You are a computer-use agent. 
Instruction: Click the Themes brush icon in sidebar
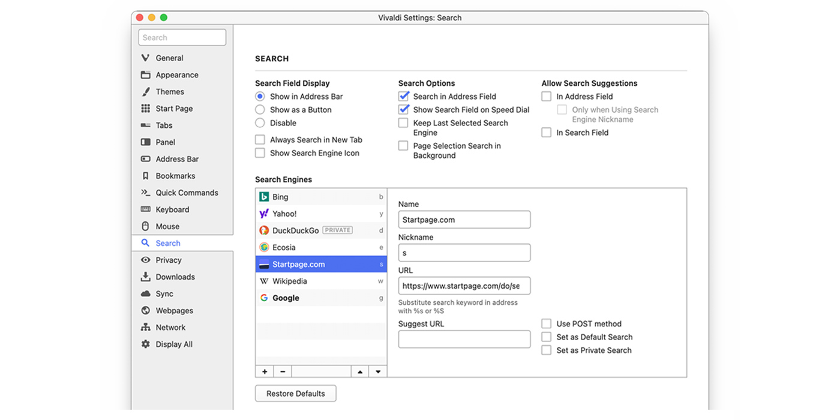pyautogui.click(x=145, y=92)
